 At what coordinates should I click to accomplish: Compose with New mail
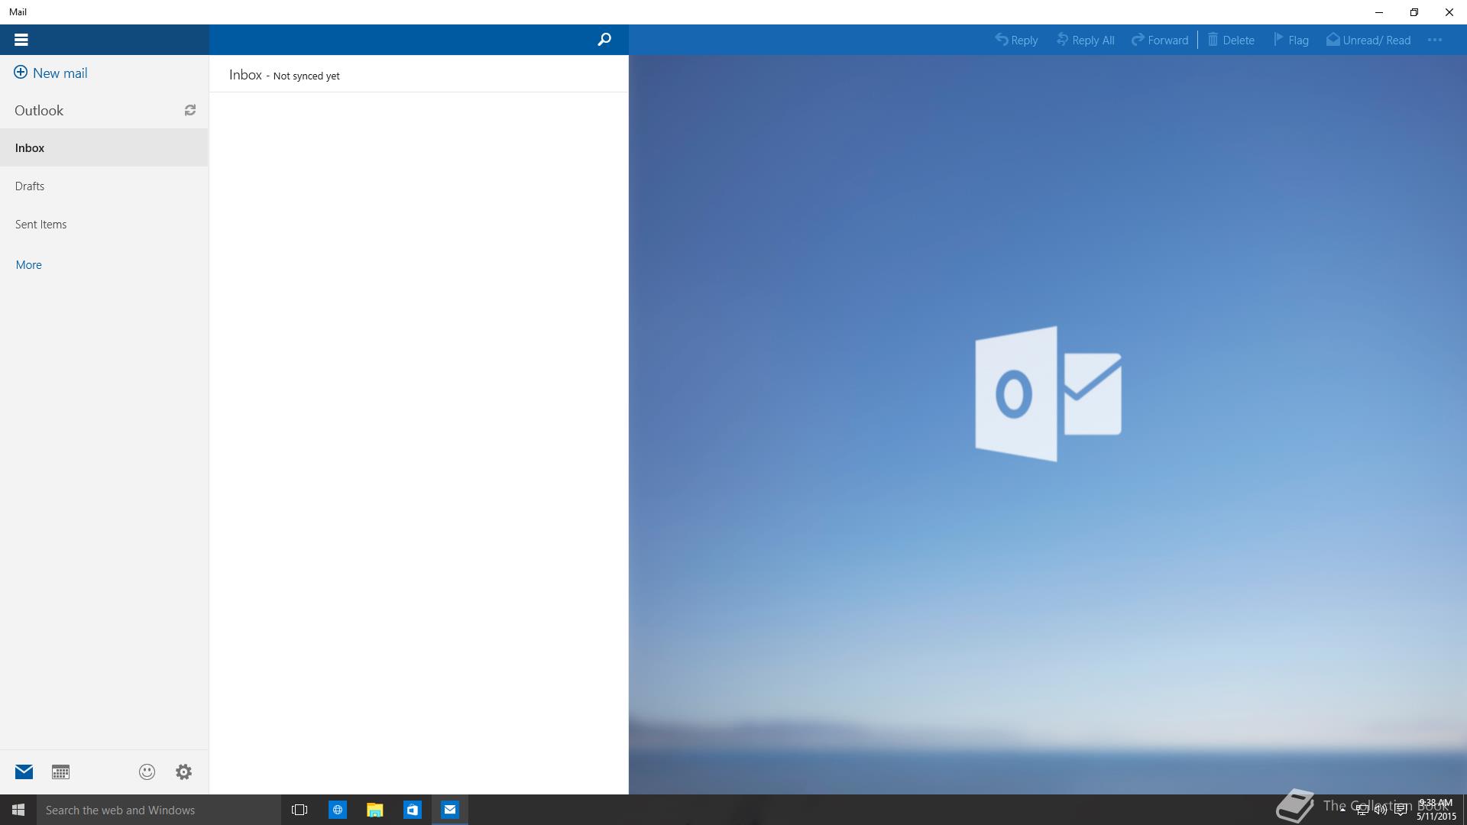click(x=50, y=73)
